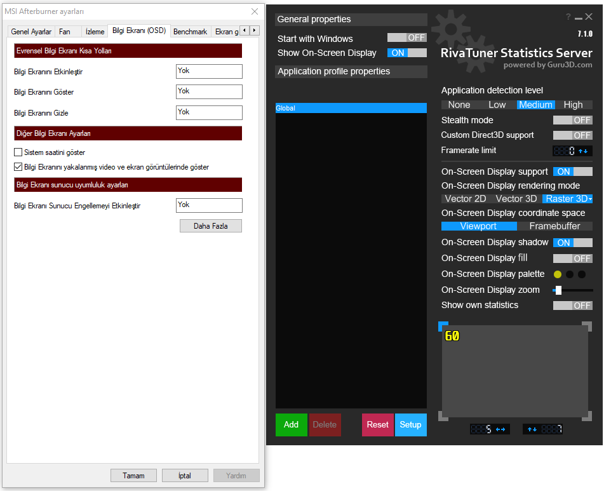Click the bottom-right corner anchor of OSD preview
This screenshot has height=491, width=611.
pyautogui.click(x=587, y=415)
